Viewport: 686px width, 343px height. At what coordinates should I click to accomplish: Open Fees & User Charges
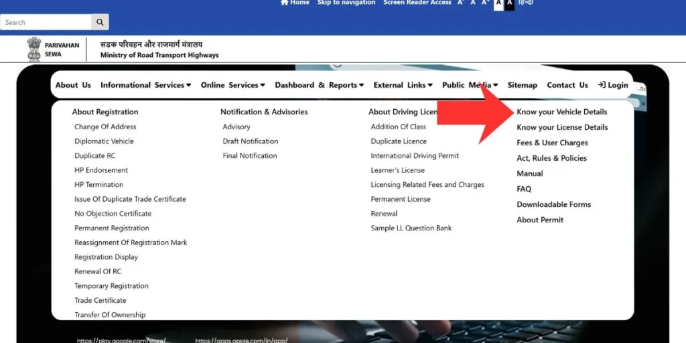tap(552, 143)
